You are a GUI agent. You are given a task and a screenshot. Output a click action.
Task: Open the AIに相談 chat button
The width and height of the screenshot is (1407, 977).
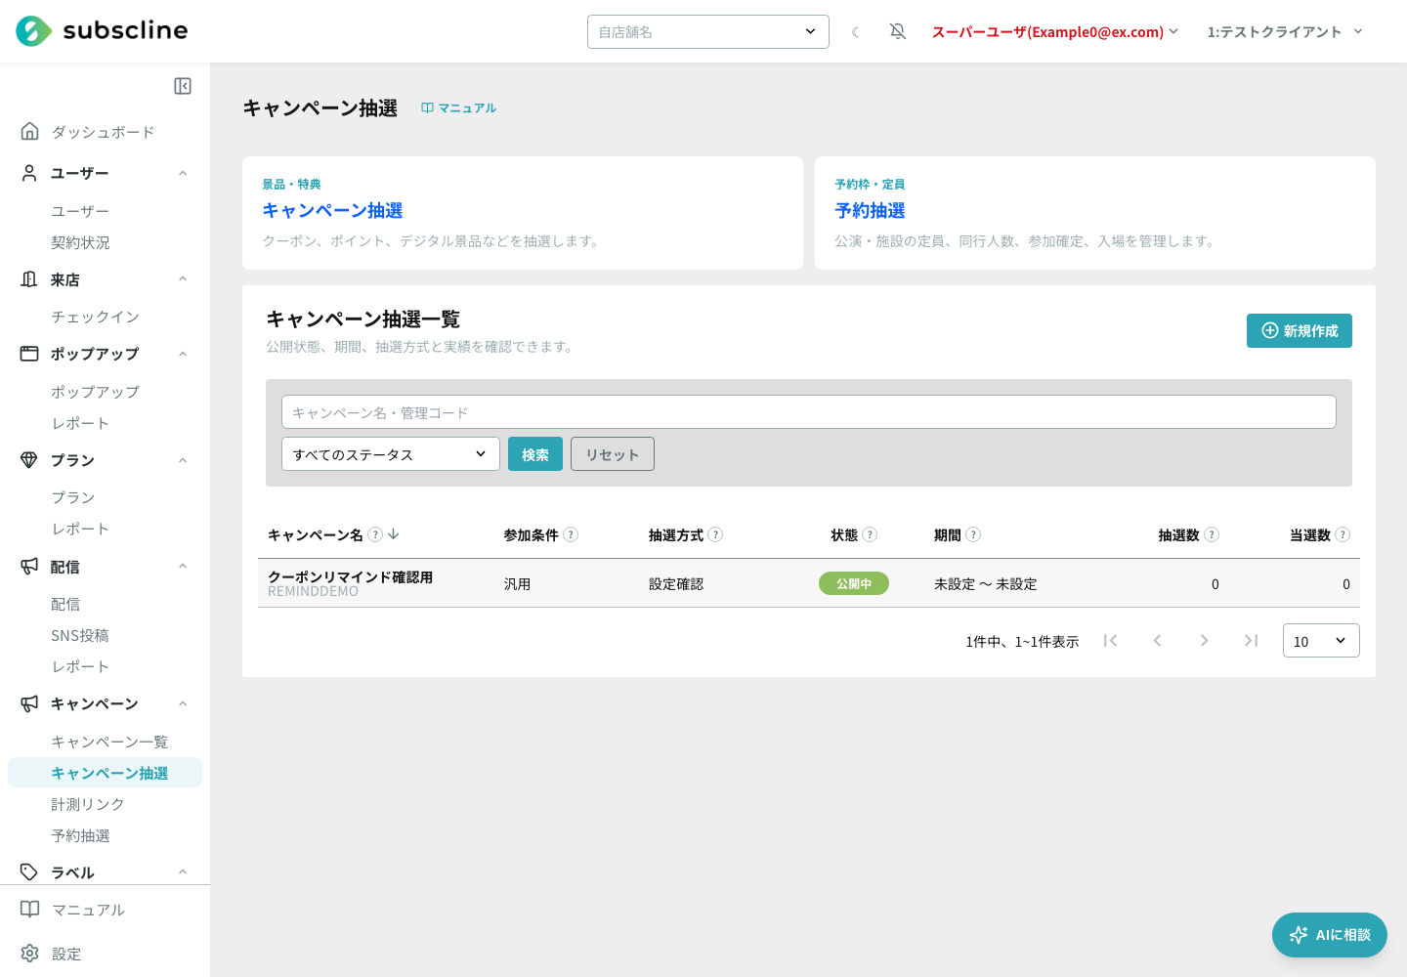tap(1330, 935)
